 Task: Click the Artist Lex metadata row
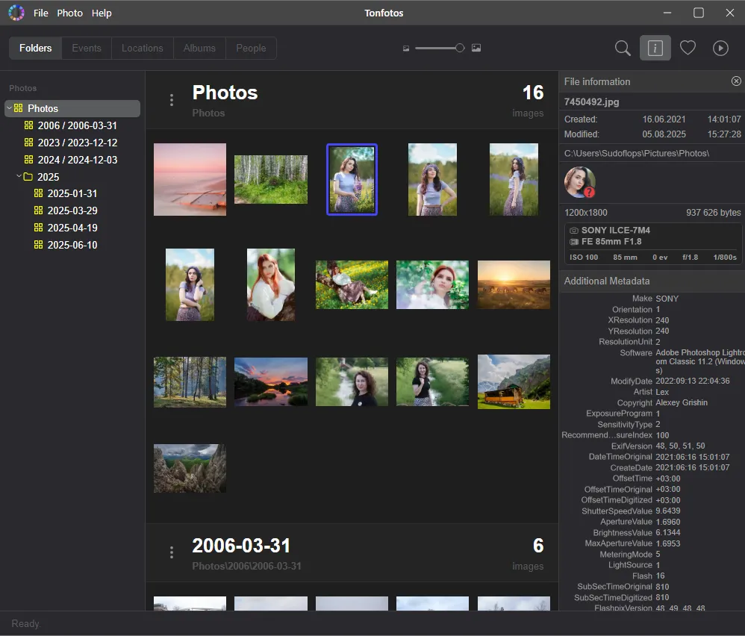pyautogui.click(x=651, y=392)
